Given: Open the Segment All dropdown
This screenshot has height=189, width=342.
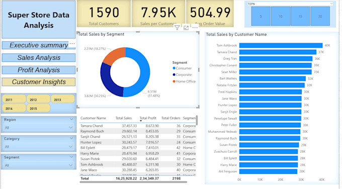Looking at the screenshot, I should [x=38, y=165].
